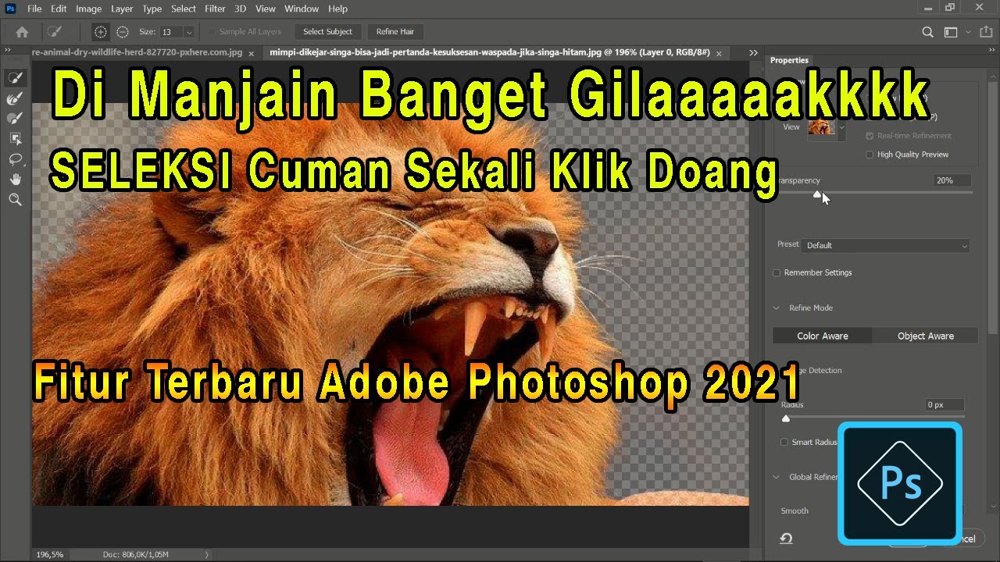Image resolution: width=1000 pixels, height=562 pixels.
Task: Open the View mode thumbnail dropdown arrow
Action: click(x=841, y=128)
